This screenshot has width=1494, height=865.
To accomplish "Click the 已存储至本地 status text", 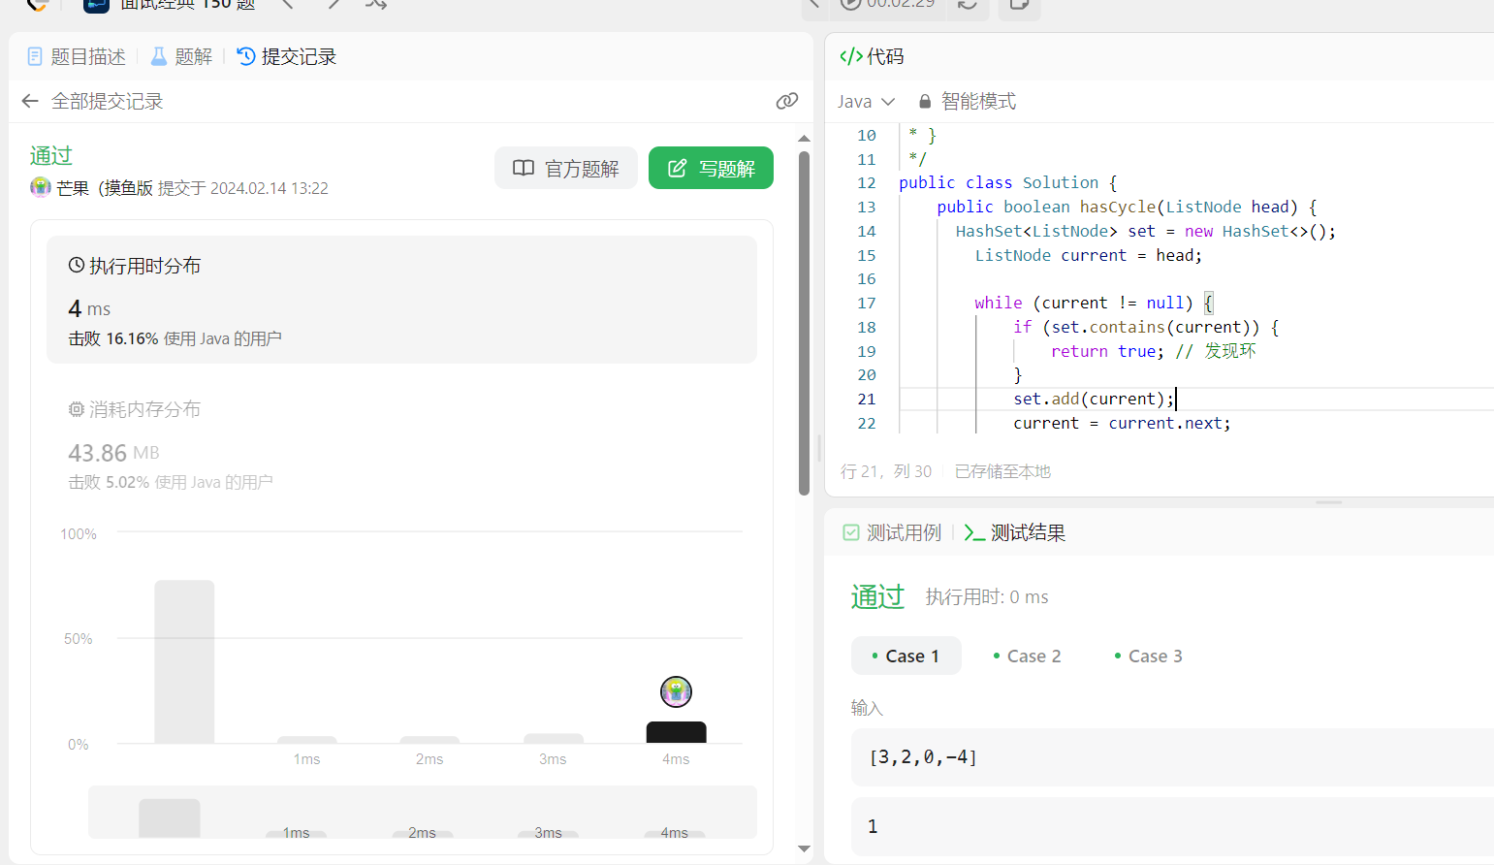I will click(1002, 471).
